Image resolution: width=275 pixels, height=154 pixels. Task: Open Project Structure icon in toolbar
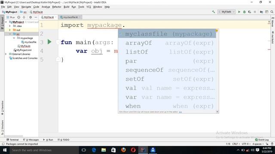click(x=261, y=12)
